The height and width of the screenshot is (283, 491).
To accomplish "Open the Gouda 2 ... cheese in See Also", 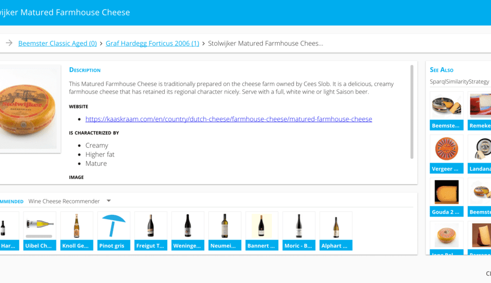I will 447,197.
